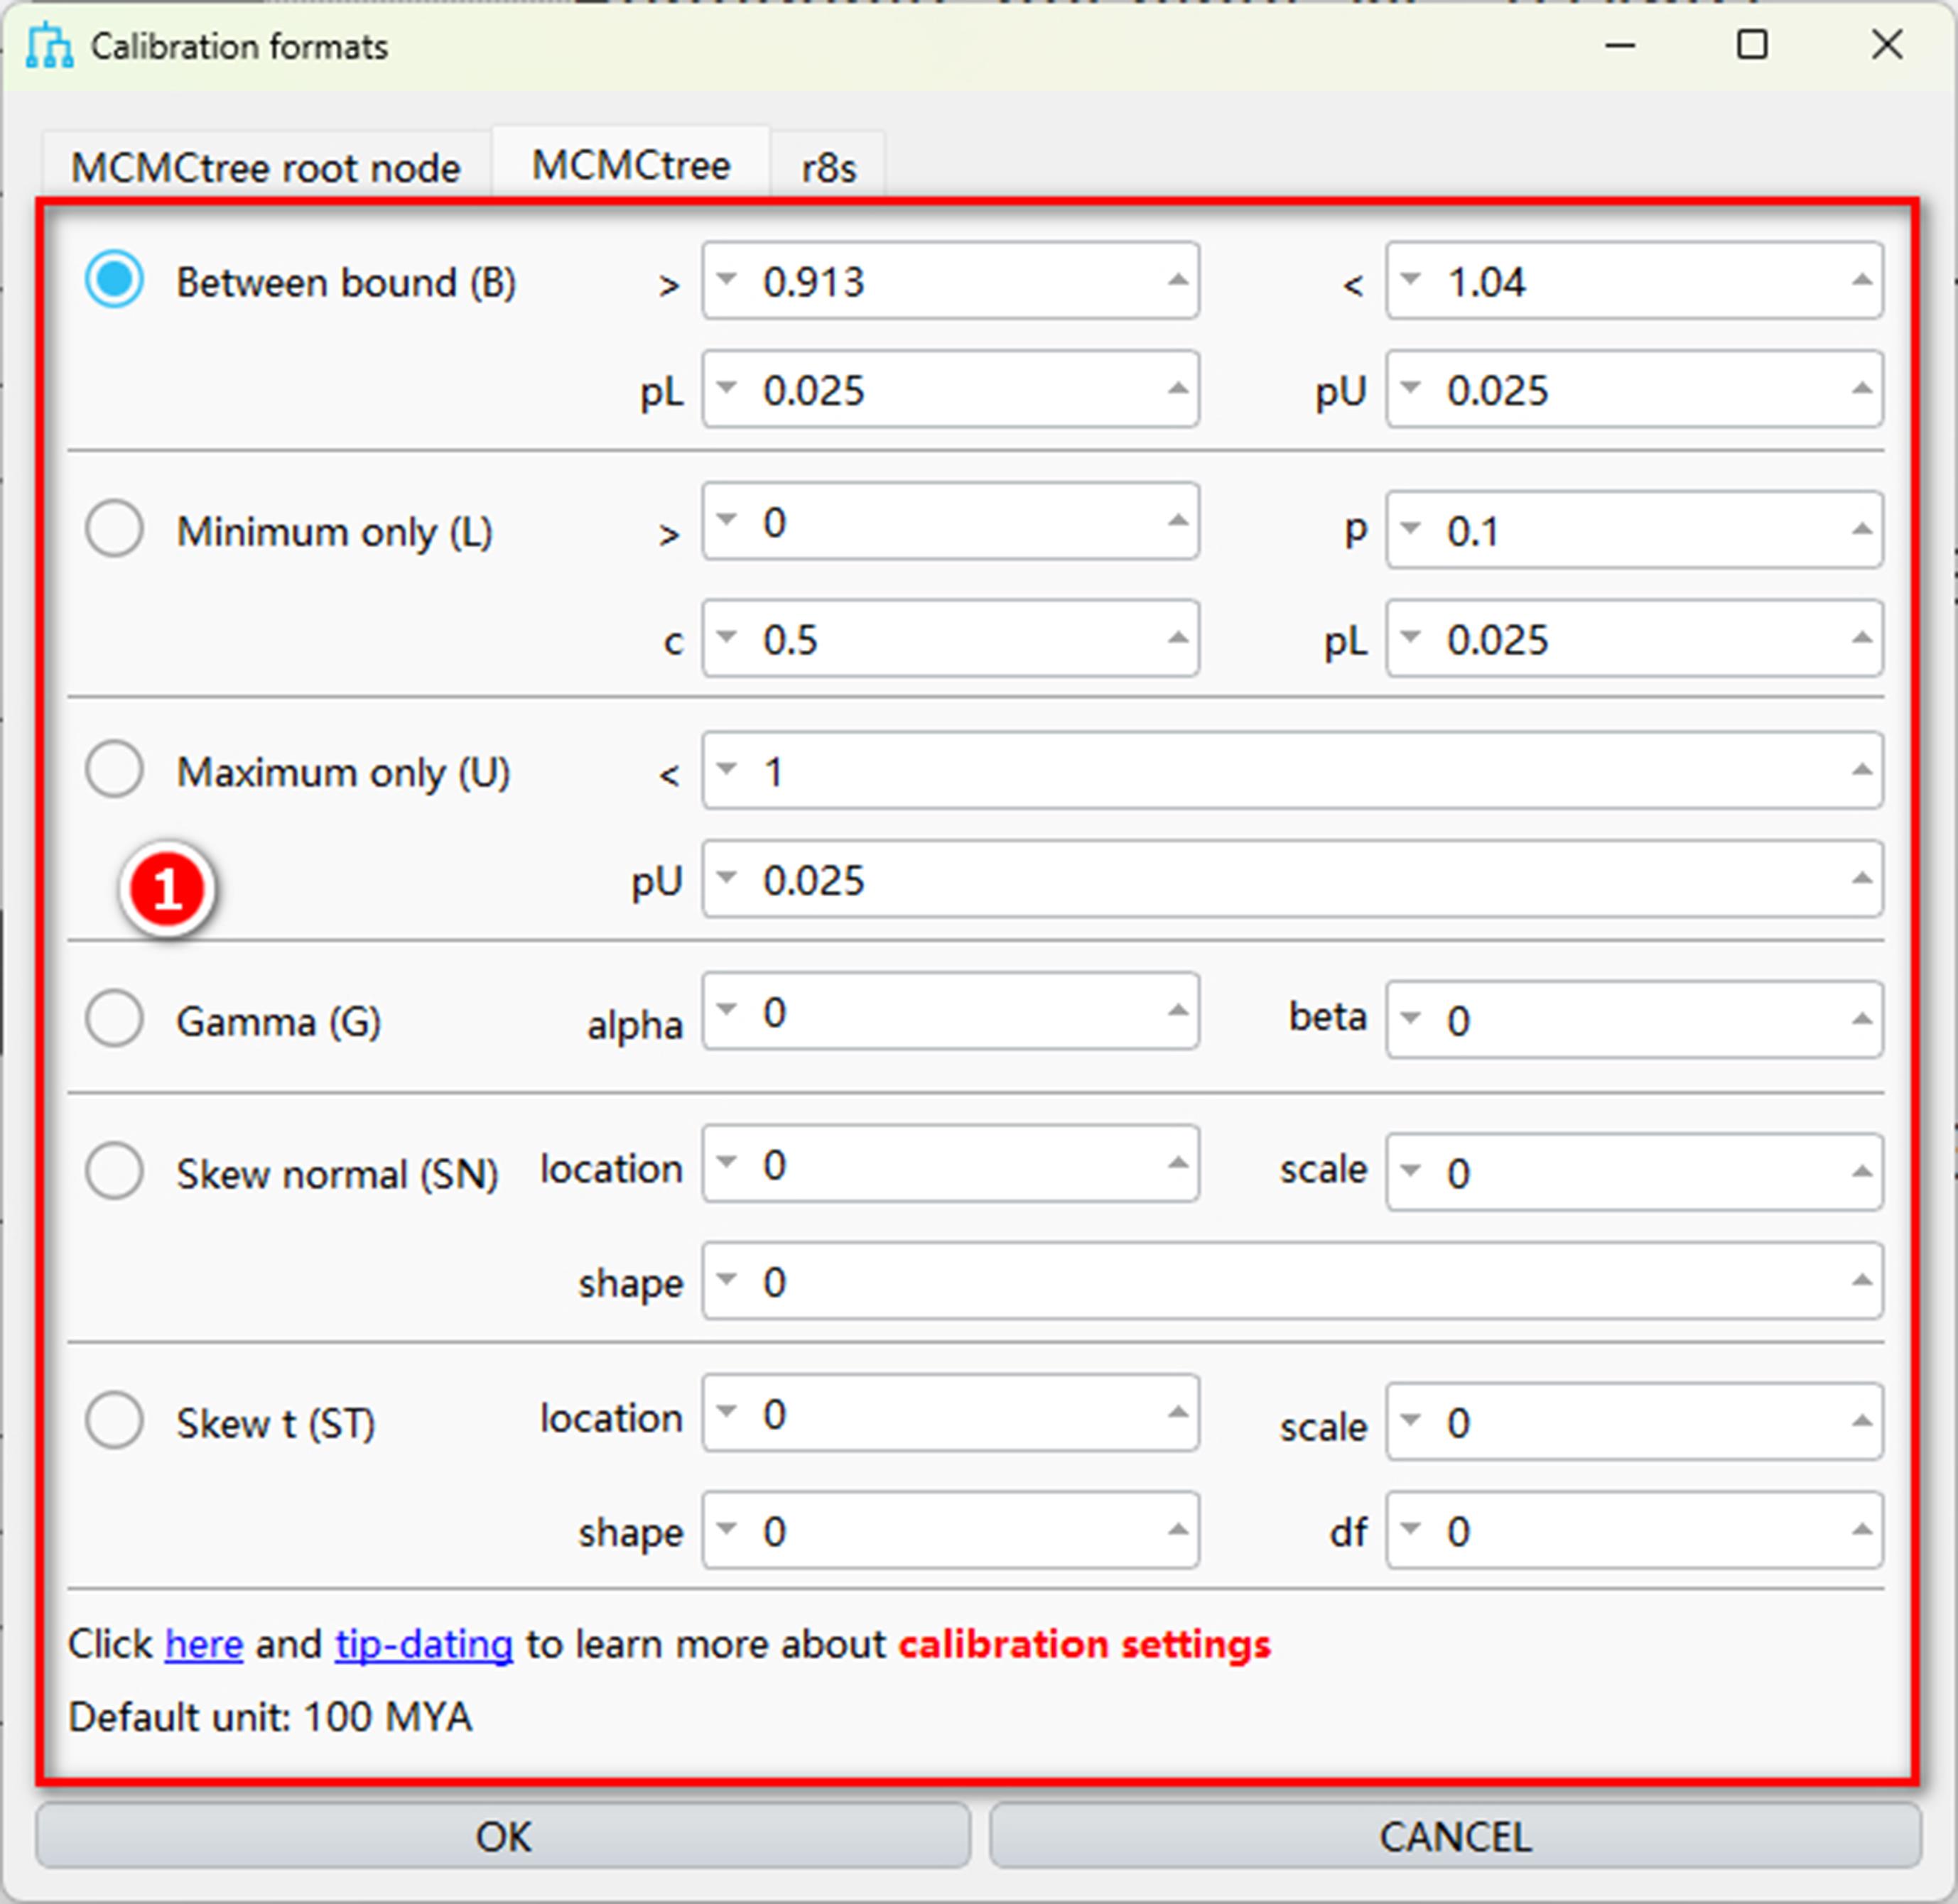Image resolution: width=1958 pixels, height=1904 pixels.
Task: Decrease the Skew normal shape value
Action: (728, 1279)
